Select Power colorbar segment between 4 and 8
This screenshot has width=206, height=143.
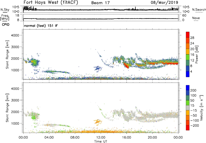point(188,68)
